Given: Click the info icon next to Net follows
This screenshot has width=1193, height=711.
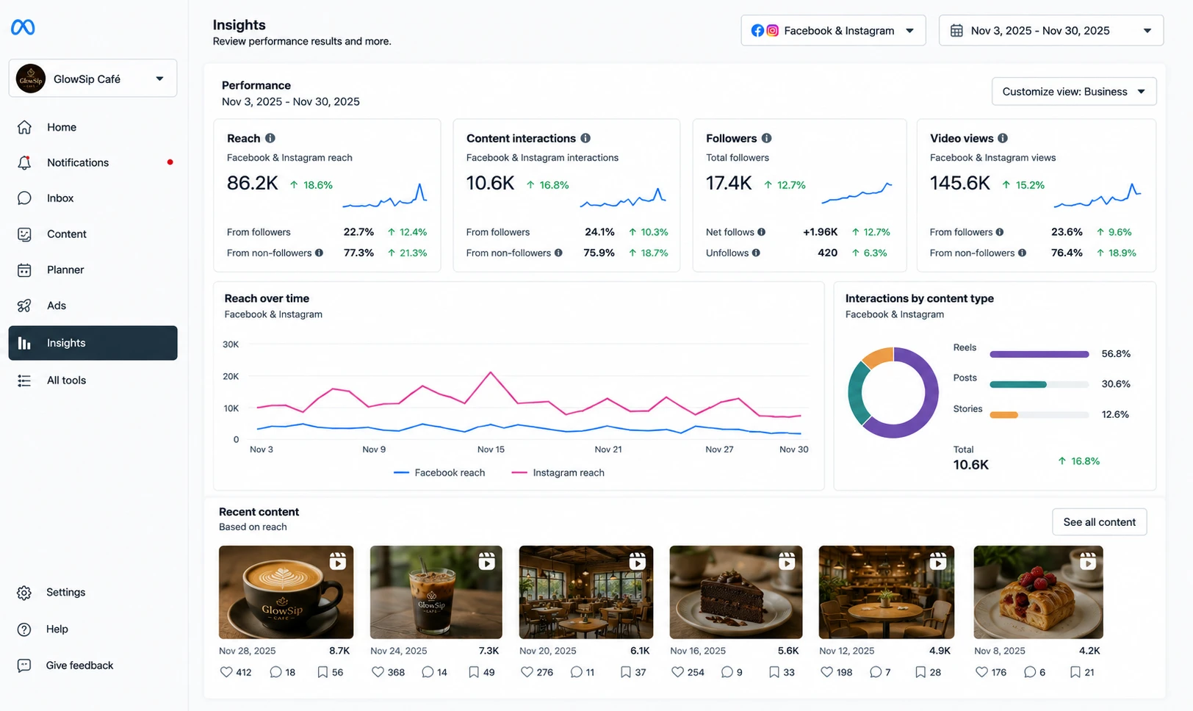Looking at the screenshot, I should click(x=762, y=232).
